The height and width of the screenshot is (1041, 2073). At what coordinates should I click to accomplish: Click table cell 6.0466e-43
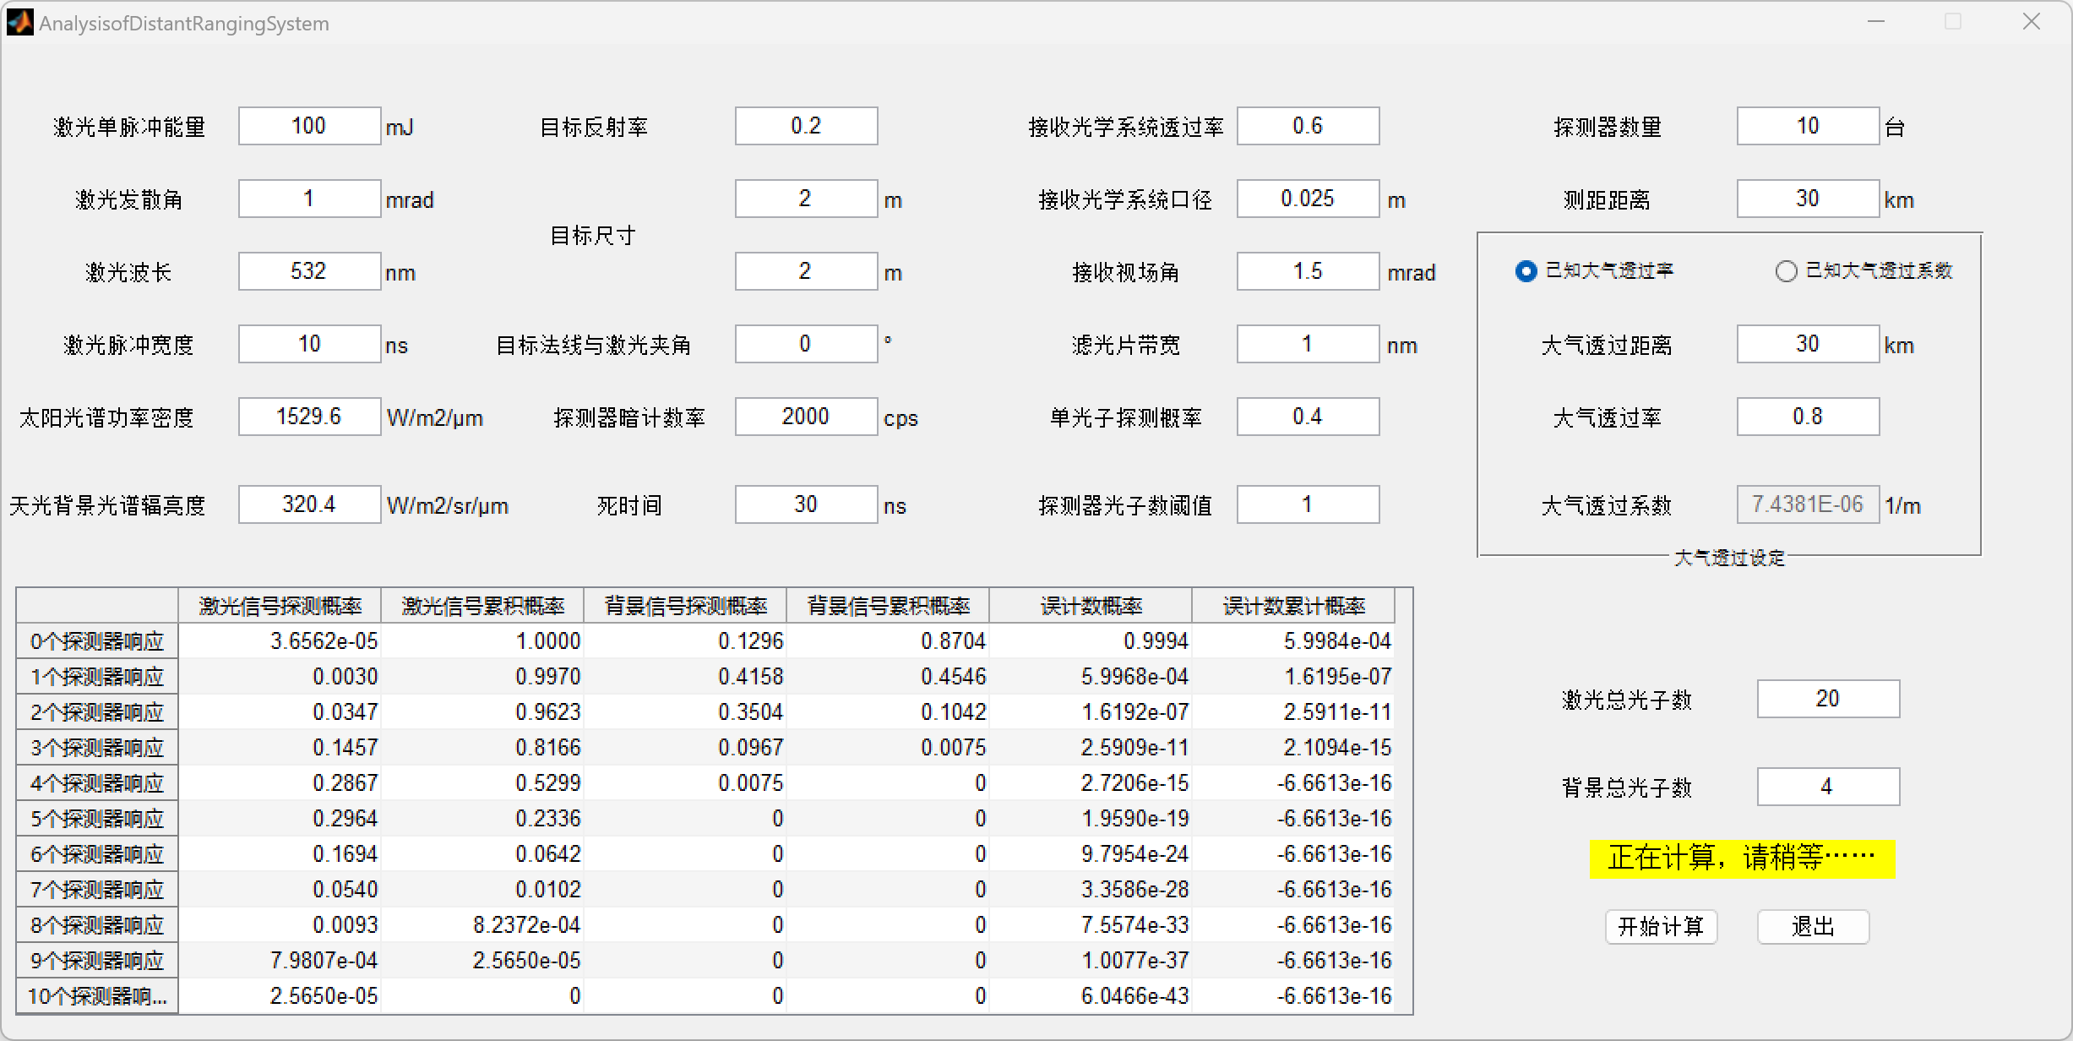[1091, 996]
